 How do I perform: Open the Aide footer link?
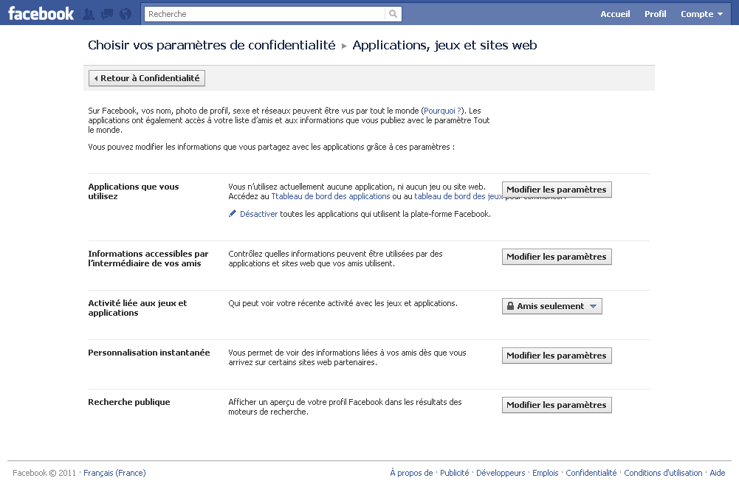coord(718,473)
